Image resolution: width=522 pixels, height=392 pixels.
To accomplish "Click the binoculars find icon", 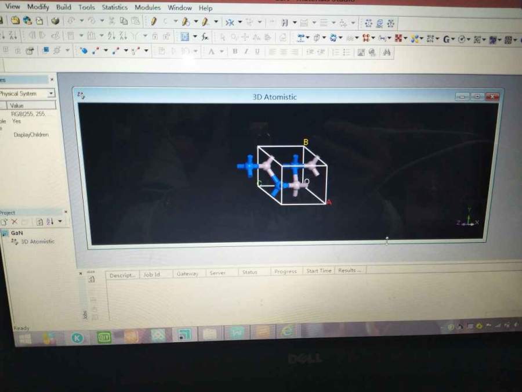I will coord(386,52).
